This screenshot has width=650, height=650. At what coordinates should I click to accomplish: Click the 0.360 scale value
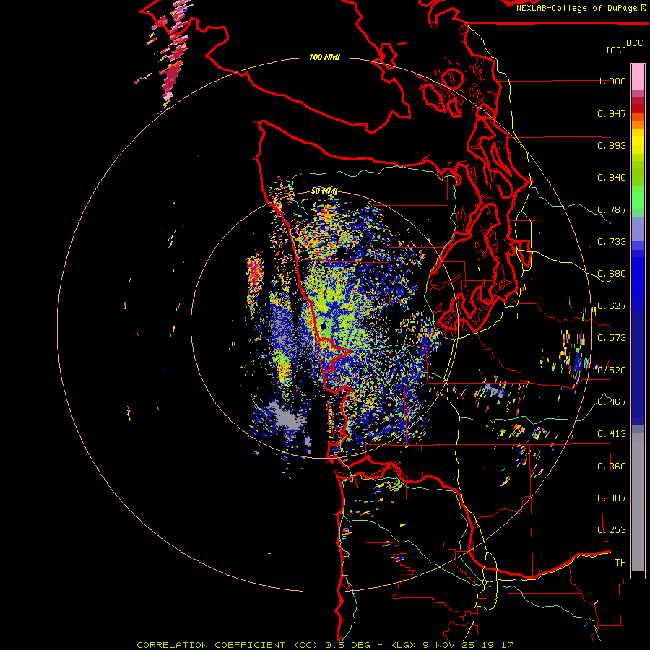612,467
